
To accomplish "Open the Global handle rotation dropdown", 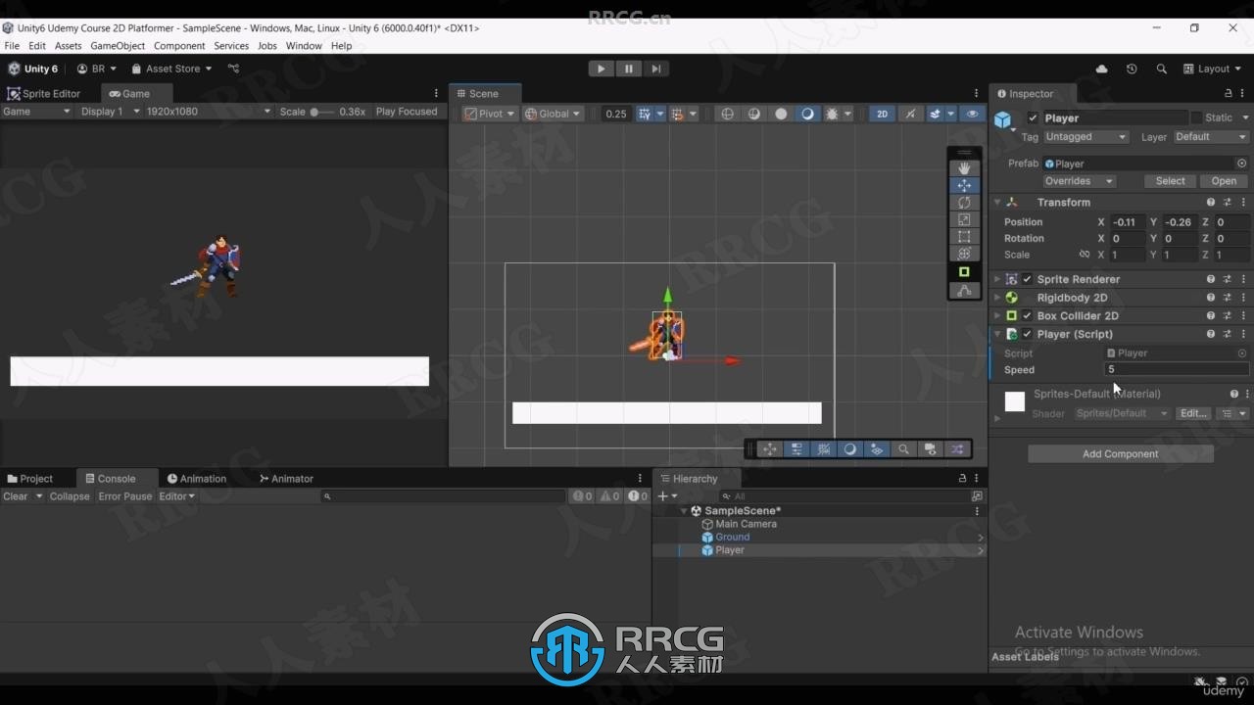I will point(553,114).
